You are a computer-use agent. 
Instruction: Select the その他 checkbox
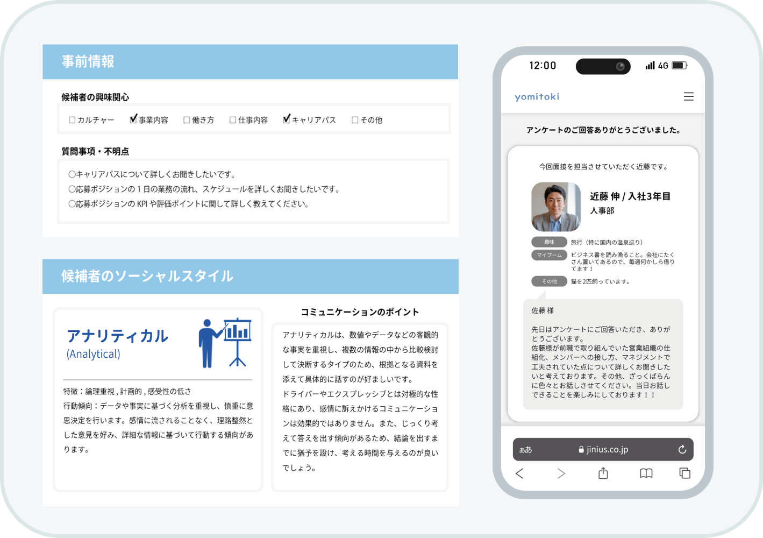(355, 120)
